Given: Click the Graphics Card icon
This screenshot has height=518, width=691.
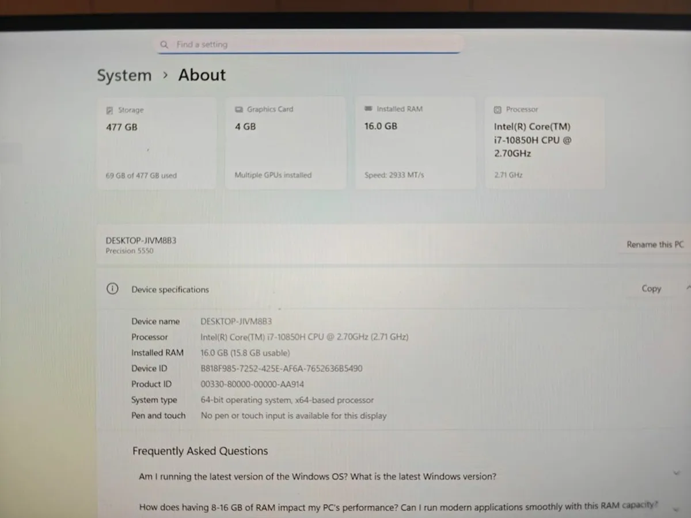Looking at the screenshot, I should tap(239, 109).
